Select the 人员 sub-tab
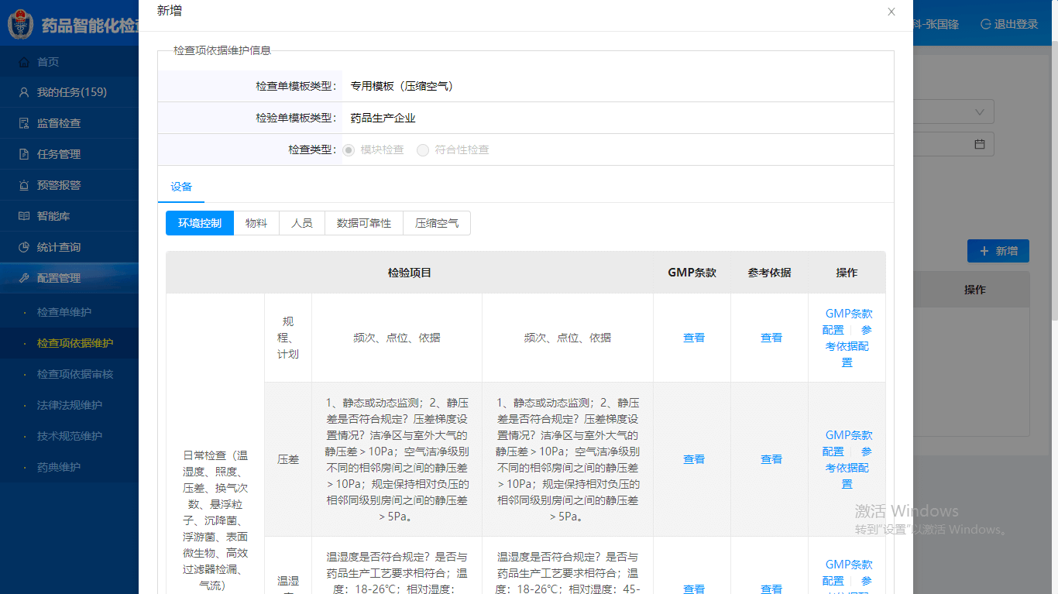This screenshot has height=594, width=1058. pos(302,223)
